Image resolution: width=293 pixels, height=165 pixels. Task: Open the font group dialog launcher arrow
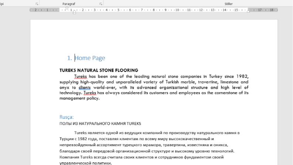[37, 4]
